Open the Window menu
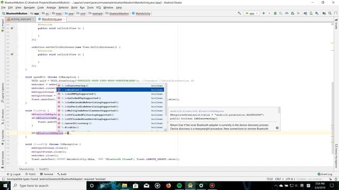The image size is (339, 190). tap(108, 7)
